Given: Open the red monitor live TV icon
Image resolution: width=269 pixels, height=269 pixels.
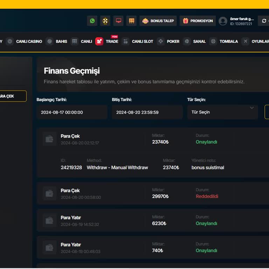Looking at the screenshot, I should 118,21.
